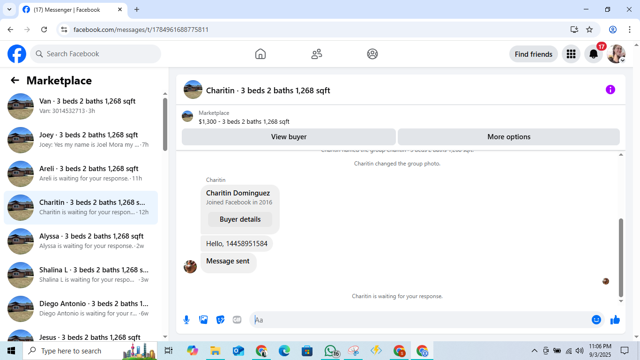Screen dimensions: 640x360
Task: Reload the page in the browser
Action: 44,30
